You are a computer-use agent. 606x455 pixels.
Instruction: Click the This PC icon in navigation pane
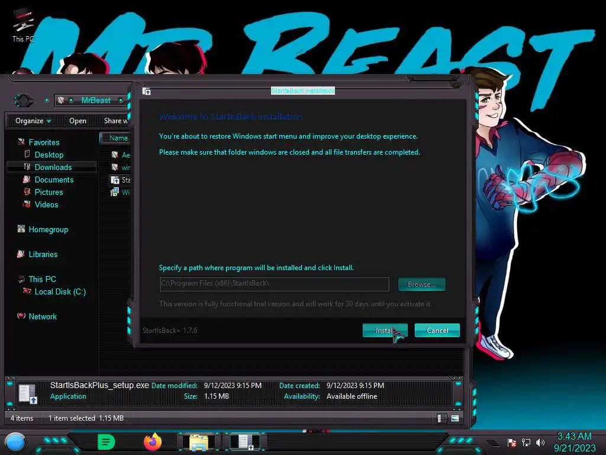[21, 279]
